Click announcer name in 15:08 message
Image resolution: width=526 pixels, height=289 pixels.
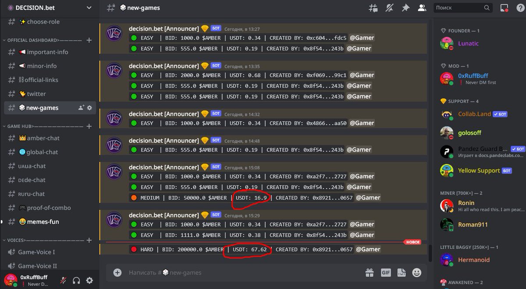(x=163, y=167)
